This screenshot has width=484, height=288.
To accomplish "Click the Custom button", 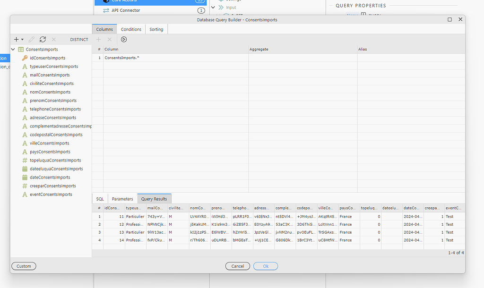I will pyautogui.click(x=24, y=266).
